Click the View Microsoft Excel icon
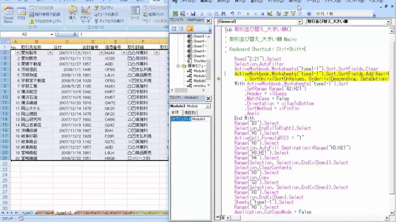 (x=175, y=14)
